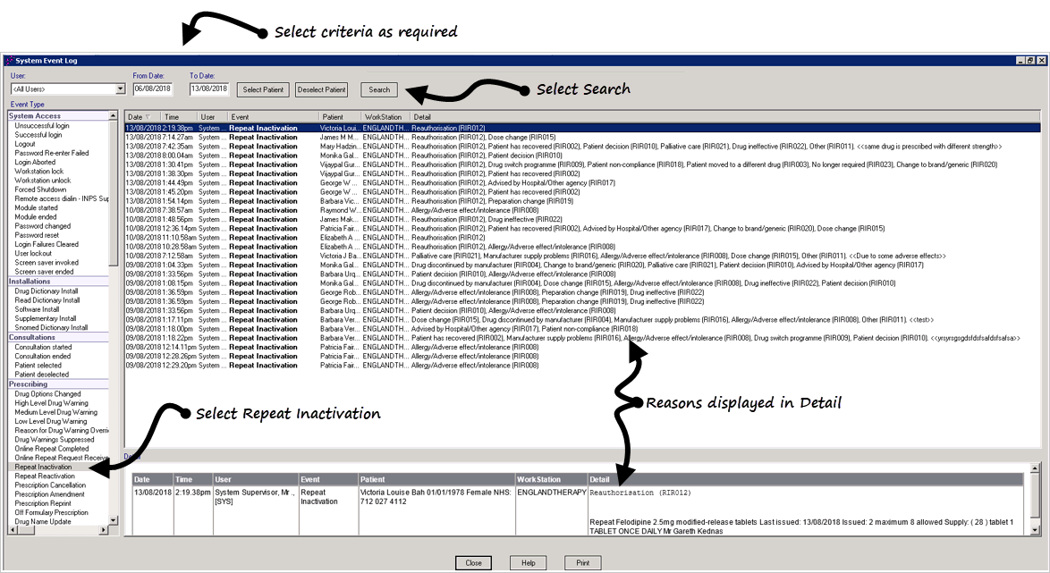The image size is (1050, 573).
Task: Choose Prescription Cancellation in event list
Action: [50, 485]
